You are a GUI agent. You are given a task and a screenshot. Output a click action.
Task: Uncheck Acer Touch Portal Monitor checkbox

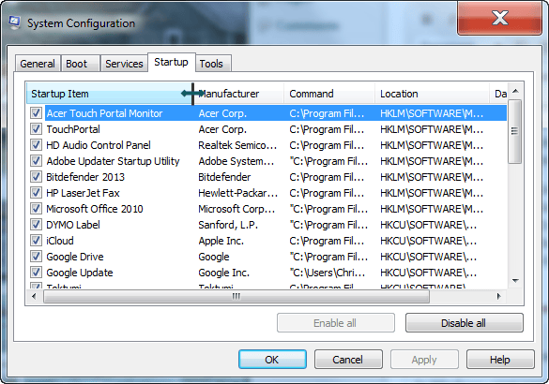(x=36, y=113)
